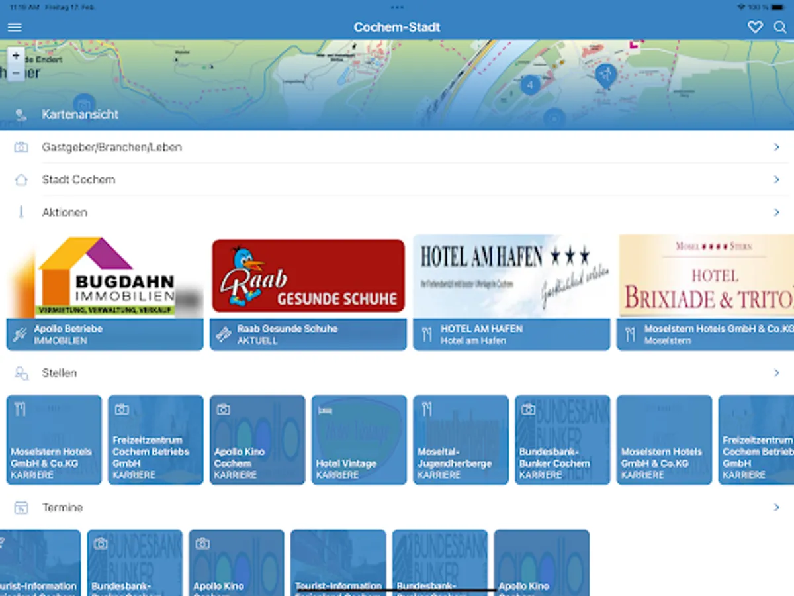Open the hamburger menu
The width and height of the screenshot is (794, 596).
15,27
